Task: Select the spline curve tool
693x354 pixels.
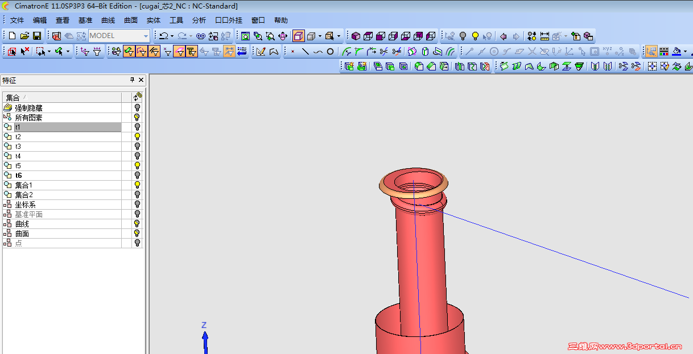Action: tap(317, 51)
